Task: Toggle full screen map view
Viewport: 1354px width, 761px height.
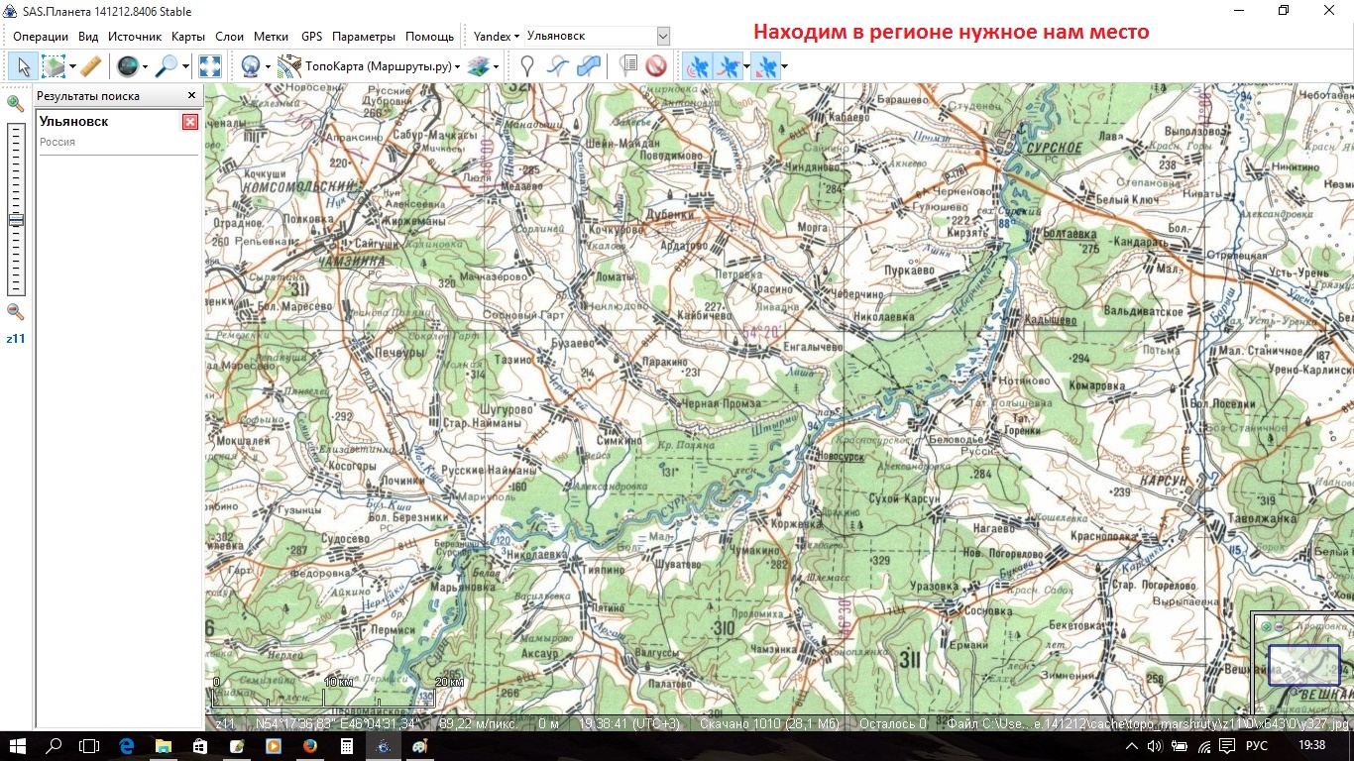Action: [x=210, y=66]
